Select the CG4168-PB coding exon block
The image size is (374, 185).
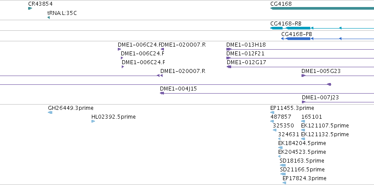[298, 39]
